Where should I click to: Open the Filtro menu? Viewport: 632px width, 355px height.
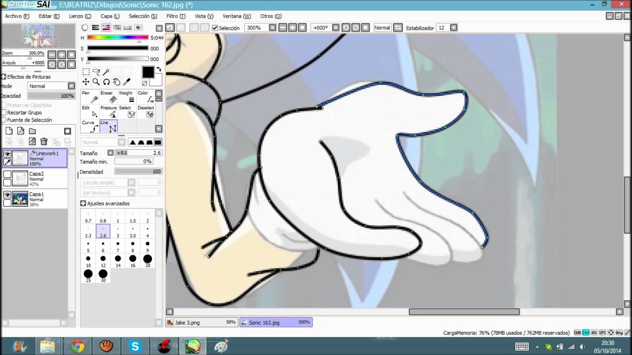[x=176, y=16]
